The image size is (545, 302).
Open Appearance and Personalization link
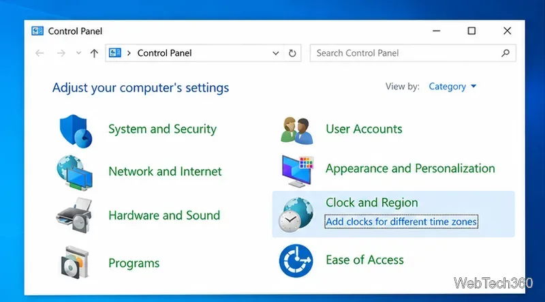pyautogui.click(x=410, y=168)
